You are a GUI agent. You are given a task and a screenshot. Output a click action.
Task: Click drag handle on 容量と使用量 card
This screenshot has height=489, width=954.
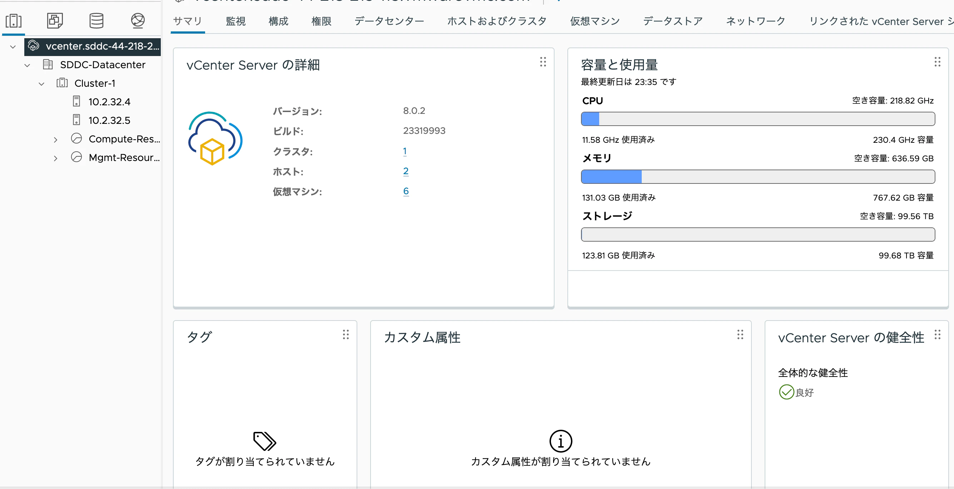(937, 62)
